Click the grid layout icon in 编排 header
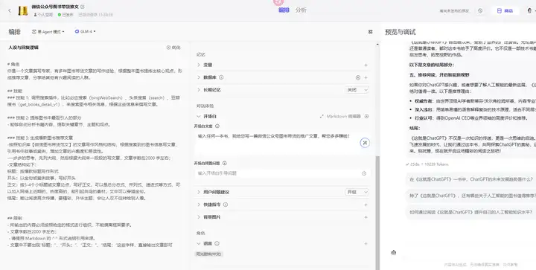The width and height of the screenshot is (536, 270). [x=370, y=32]
